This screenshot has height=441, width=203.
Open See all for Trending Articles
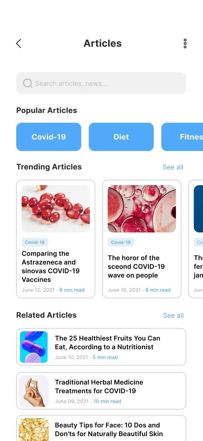click(x=173, y=167)
